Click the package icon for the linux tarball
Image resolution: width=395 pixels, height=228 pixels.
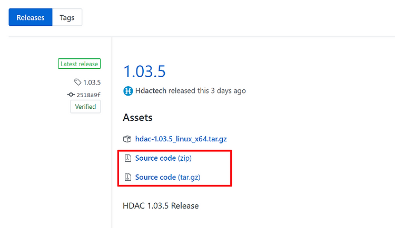pyautogui.click(x=127, y=139)
